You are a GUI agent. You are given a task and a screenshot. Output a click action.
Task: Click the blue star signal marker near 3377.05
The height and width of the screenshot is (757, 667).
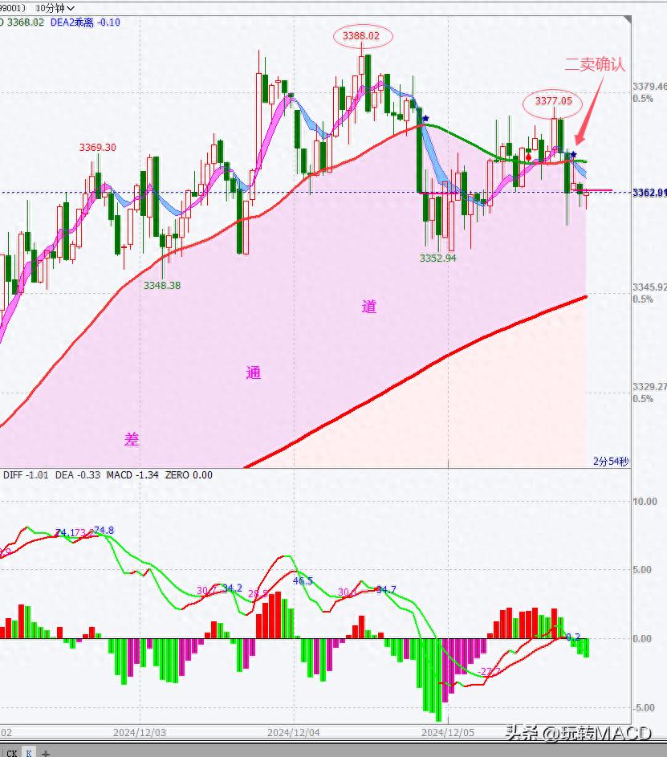point(573,154)
